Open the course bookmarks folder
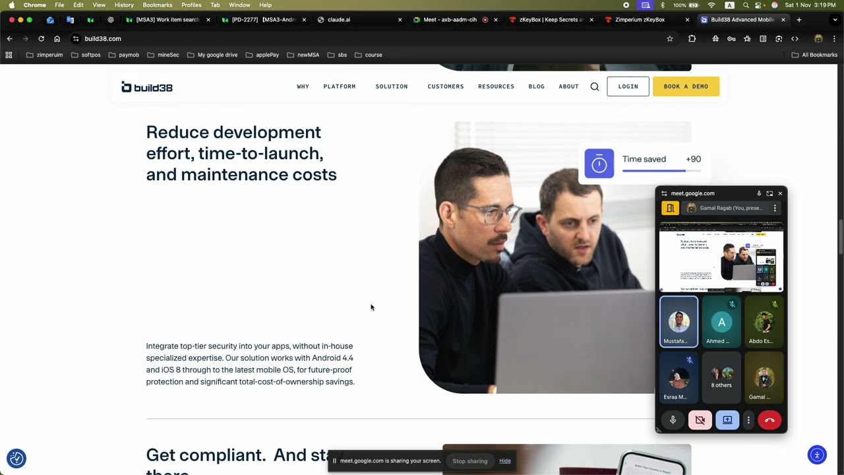 click(x=369, y=55)
